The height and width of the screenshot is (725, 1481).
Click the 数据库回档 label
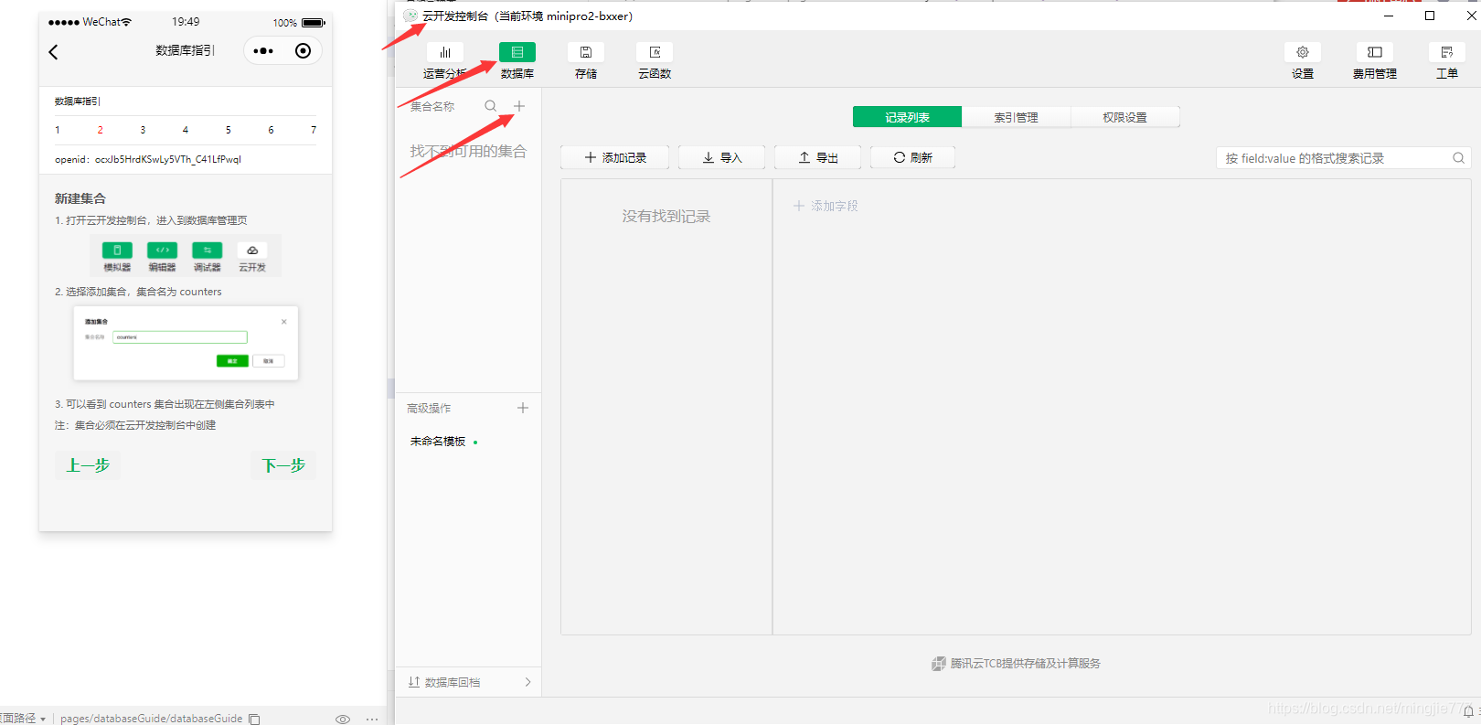(453, 682)
